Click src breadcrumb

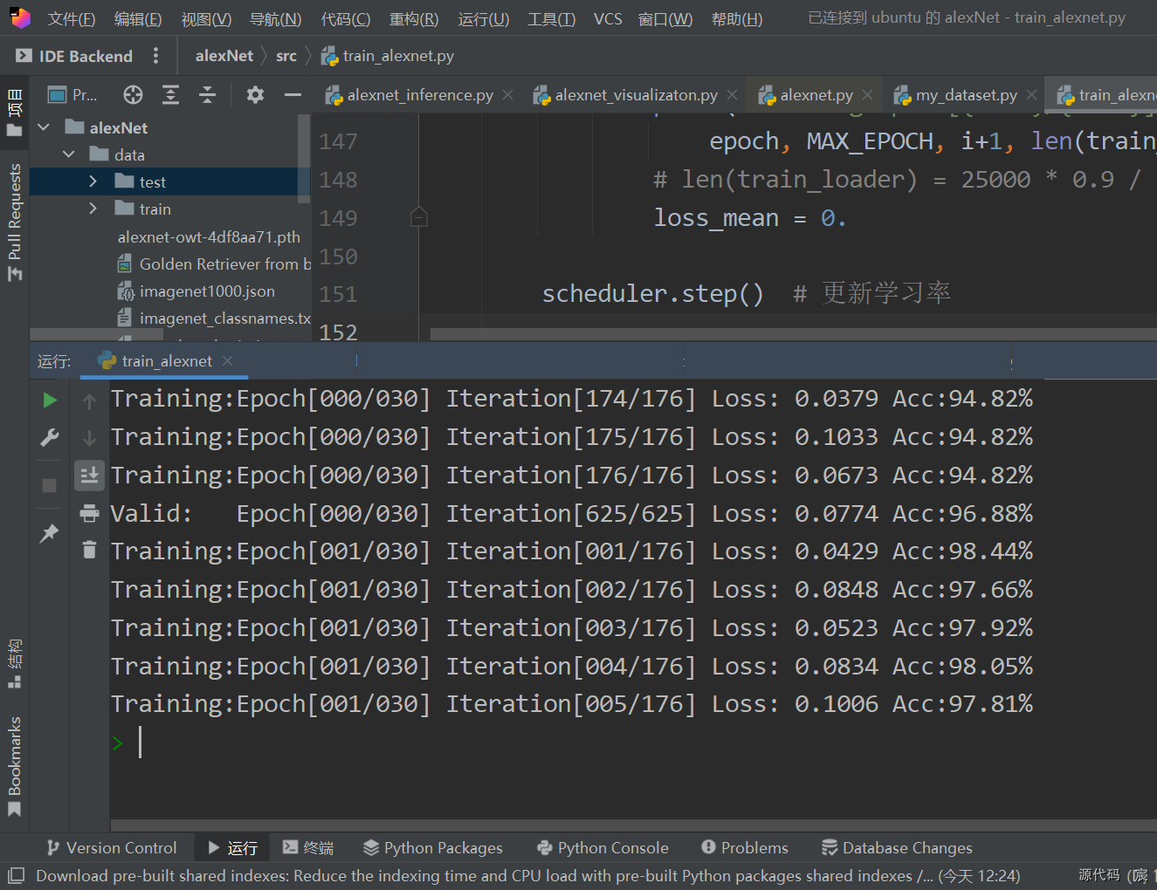[x=286, y=56]
